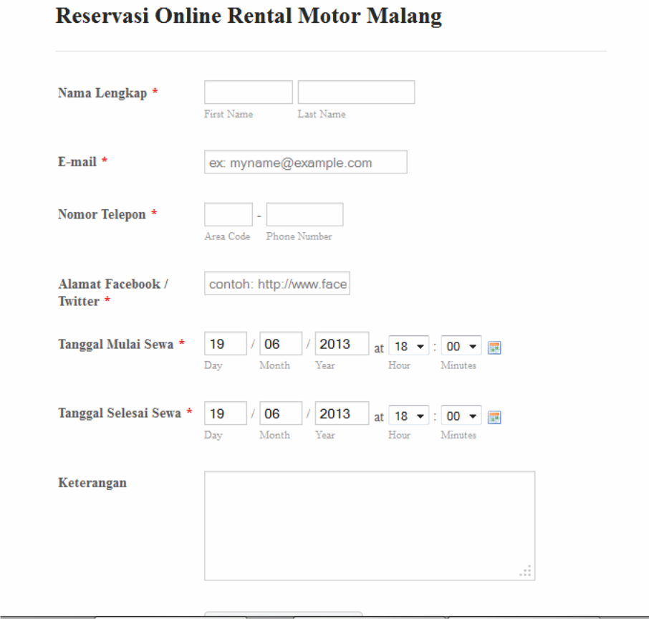Expand Hour dropdown for Tanggal Mulai Sewa
Screen dimensions: 649x619
(x=409, y=346)
